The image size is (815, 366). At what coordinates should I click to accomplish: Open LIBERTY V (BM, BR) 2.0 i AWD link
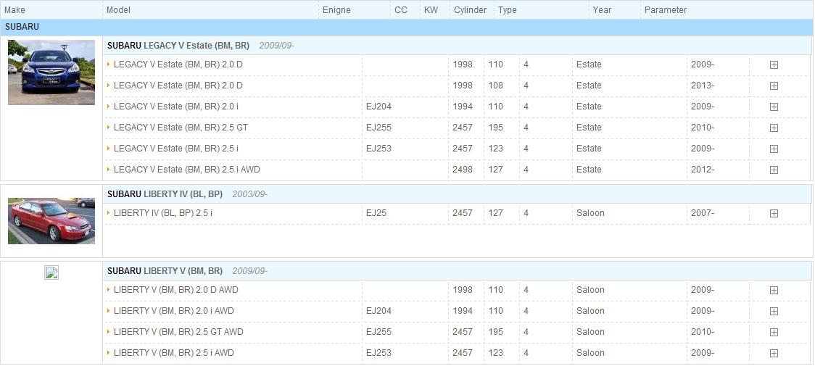click(173, 310)
